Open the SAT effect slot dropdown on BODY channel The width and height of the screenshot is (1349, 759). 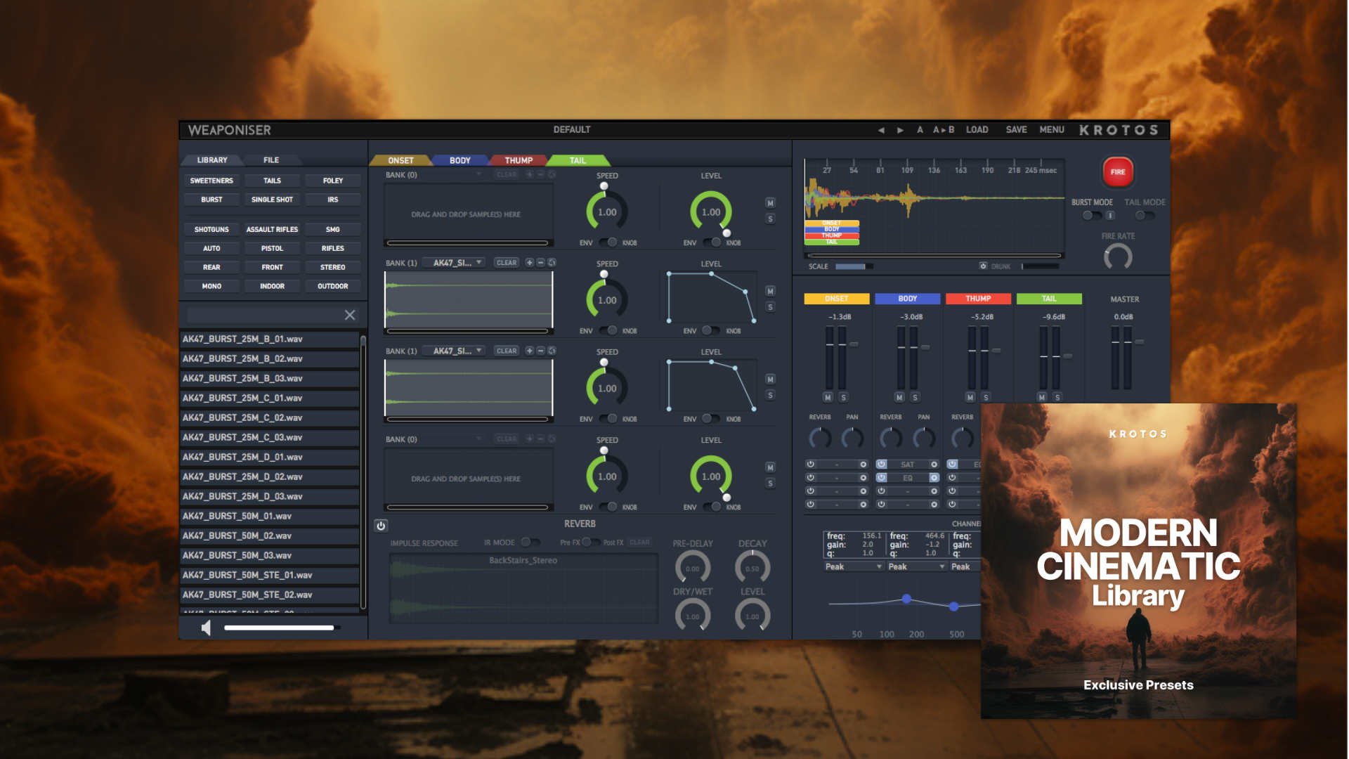click(907, 464)
